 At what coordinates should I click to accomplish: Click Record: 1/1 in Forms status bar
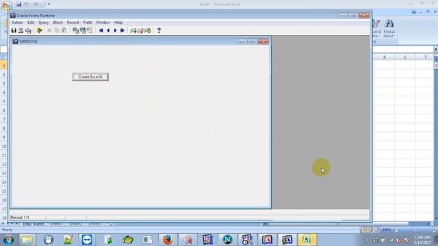tap(20, 217)
